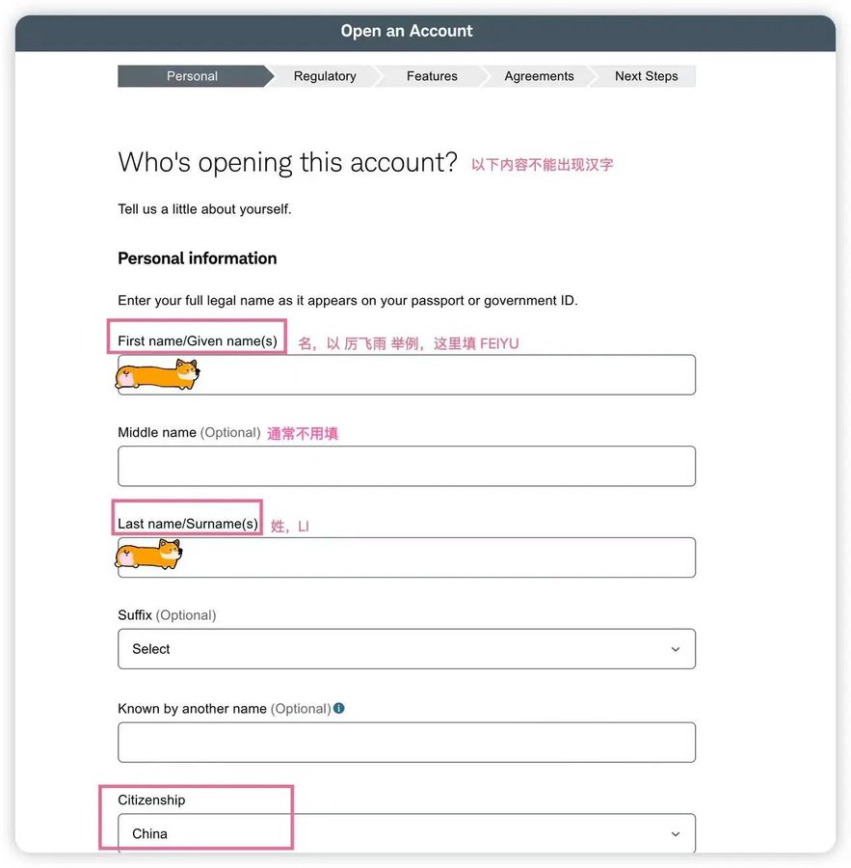Viewport: 851px width, 868px height.
Task: Click the Citizenship field label
Action: click(x=151, y=800)
